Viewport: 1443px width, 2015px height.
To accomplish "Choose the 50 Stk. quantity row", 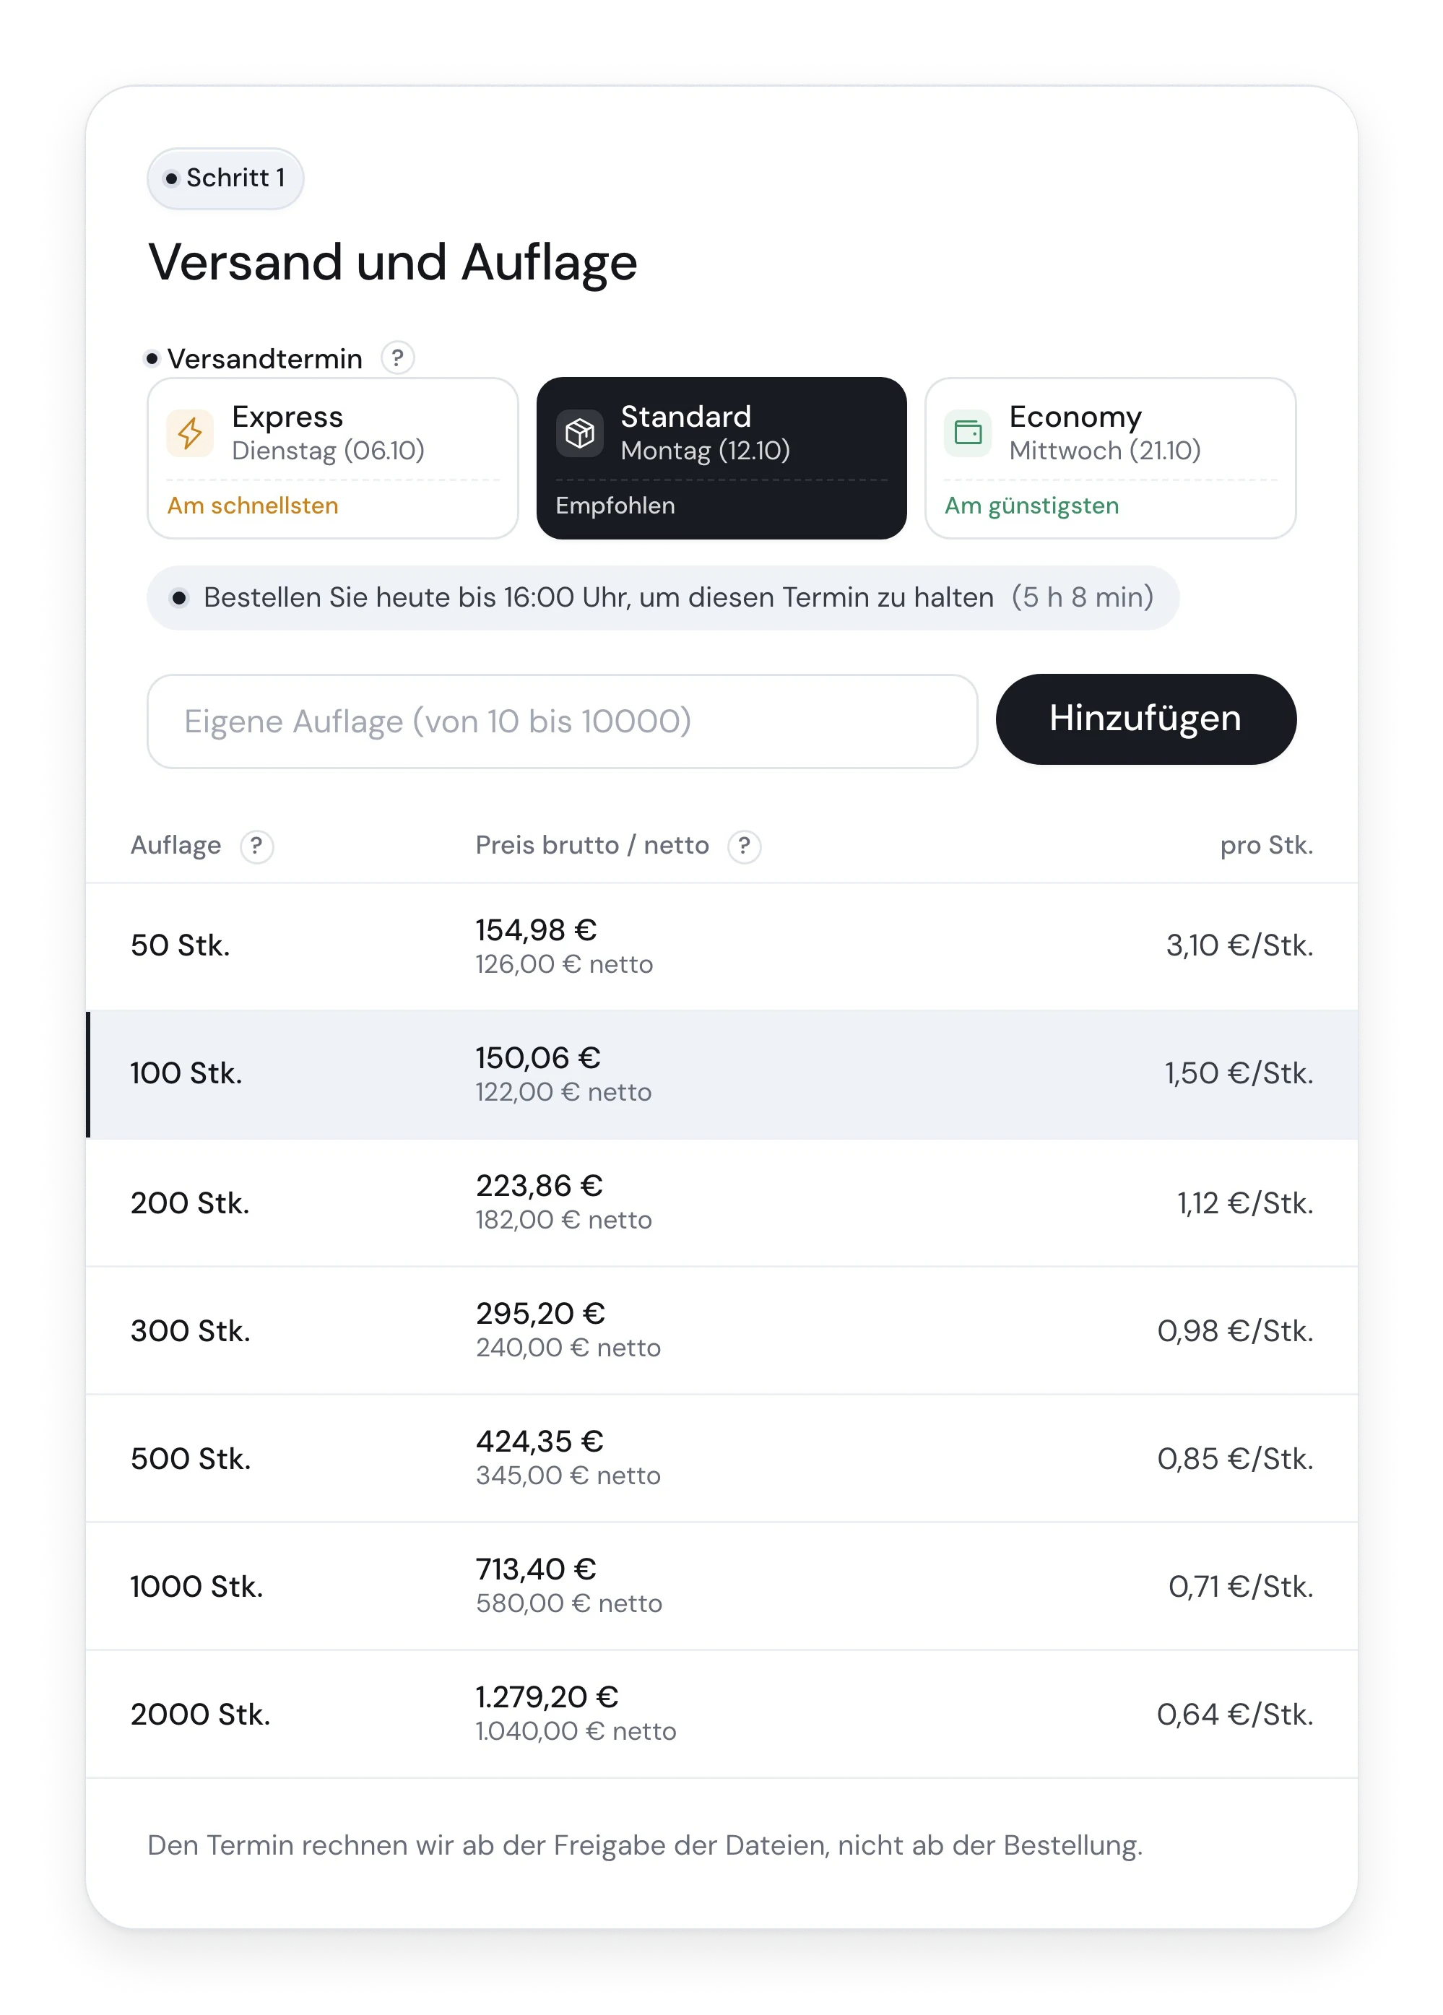I will (721, 946).
